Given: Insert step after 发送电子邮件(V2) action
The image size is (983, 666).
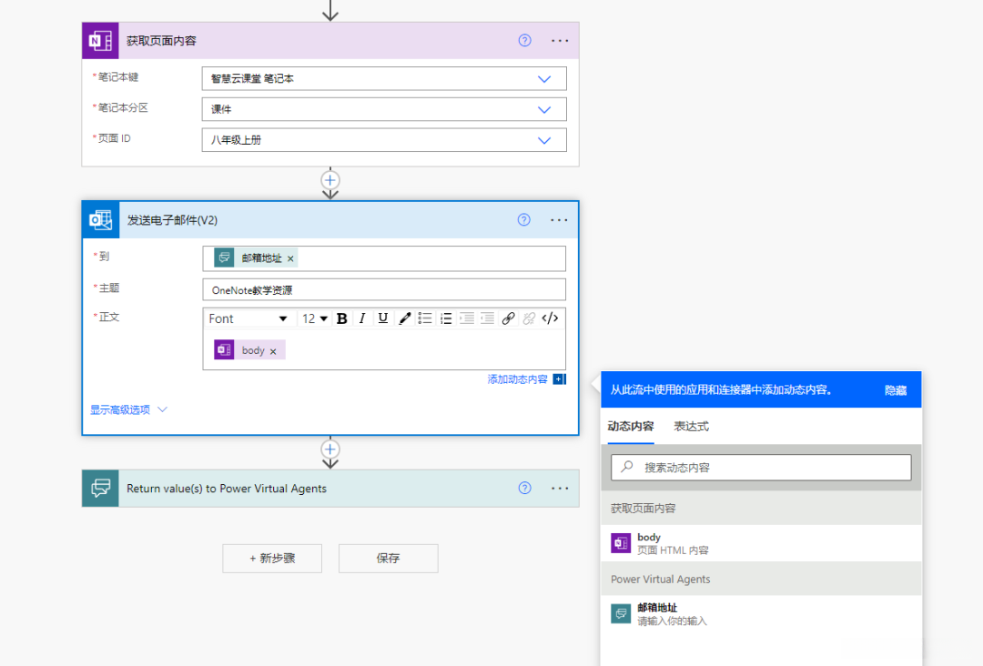Looking at the screenshot, I should pyautogui.click(x=330, y=449).
